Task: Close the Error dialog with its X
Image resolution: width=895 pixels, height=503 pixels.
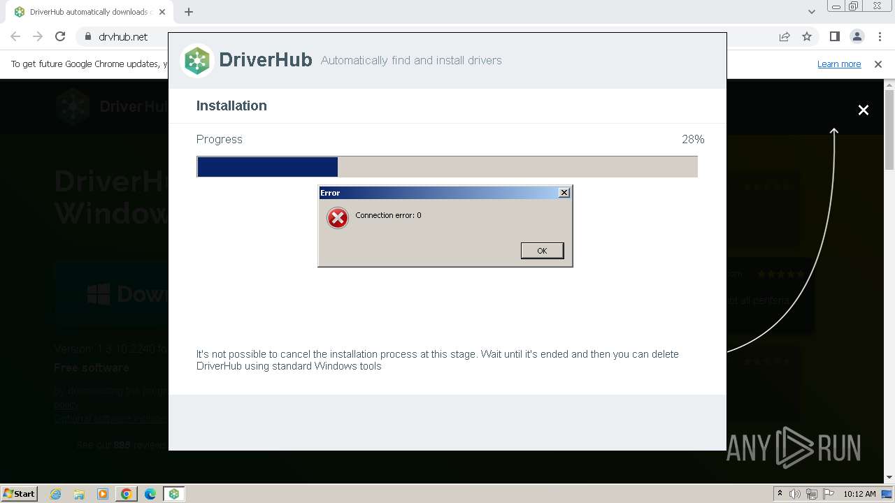Action: pyautogui.click(x=564, y=193)
